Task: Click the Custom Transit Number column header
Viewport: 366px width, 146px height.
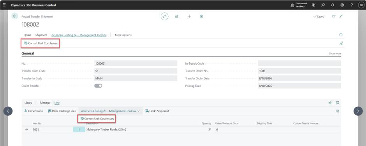Action: (x=306, y=123)
